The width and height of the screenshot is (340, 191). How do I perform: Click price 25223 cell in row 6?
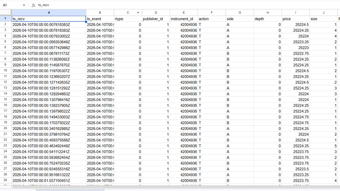(296, 48)
